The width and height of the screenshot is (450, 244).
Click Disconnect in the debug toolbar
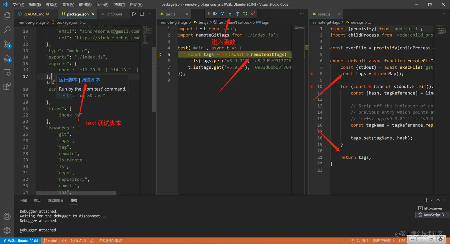(253, 14)
